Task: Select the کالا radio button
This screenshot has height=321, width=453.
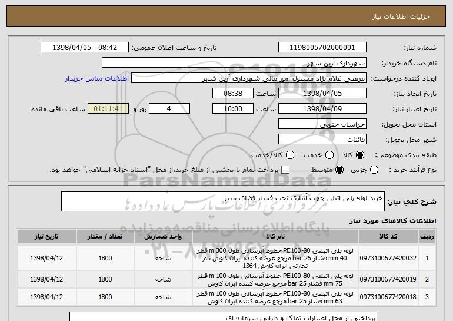Action: pos(360,155)
